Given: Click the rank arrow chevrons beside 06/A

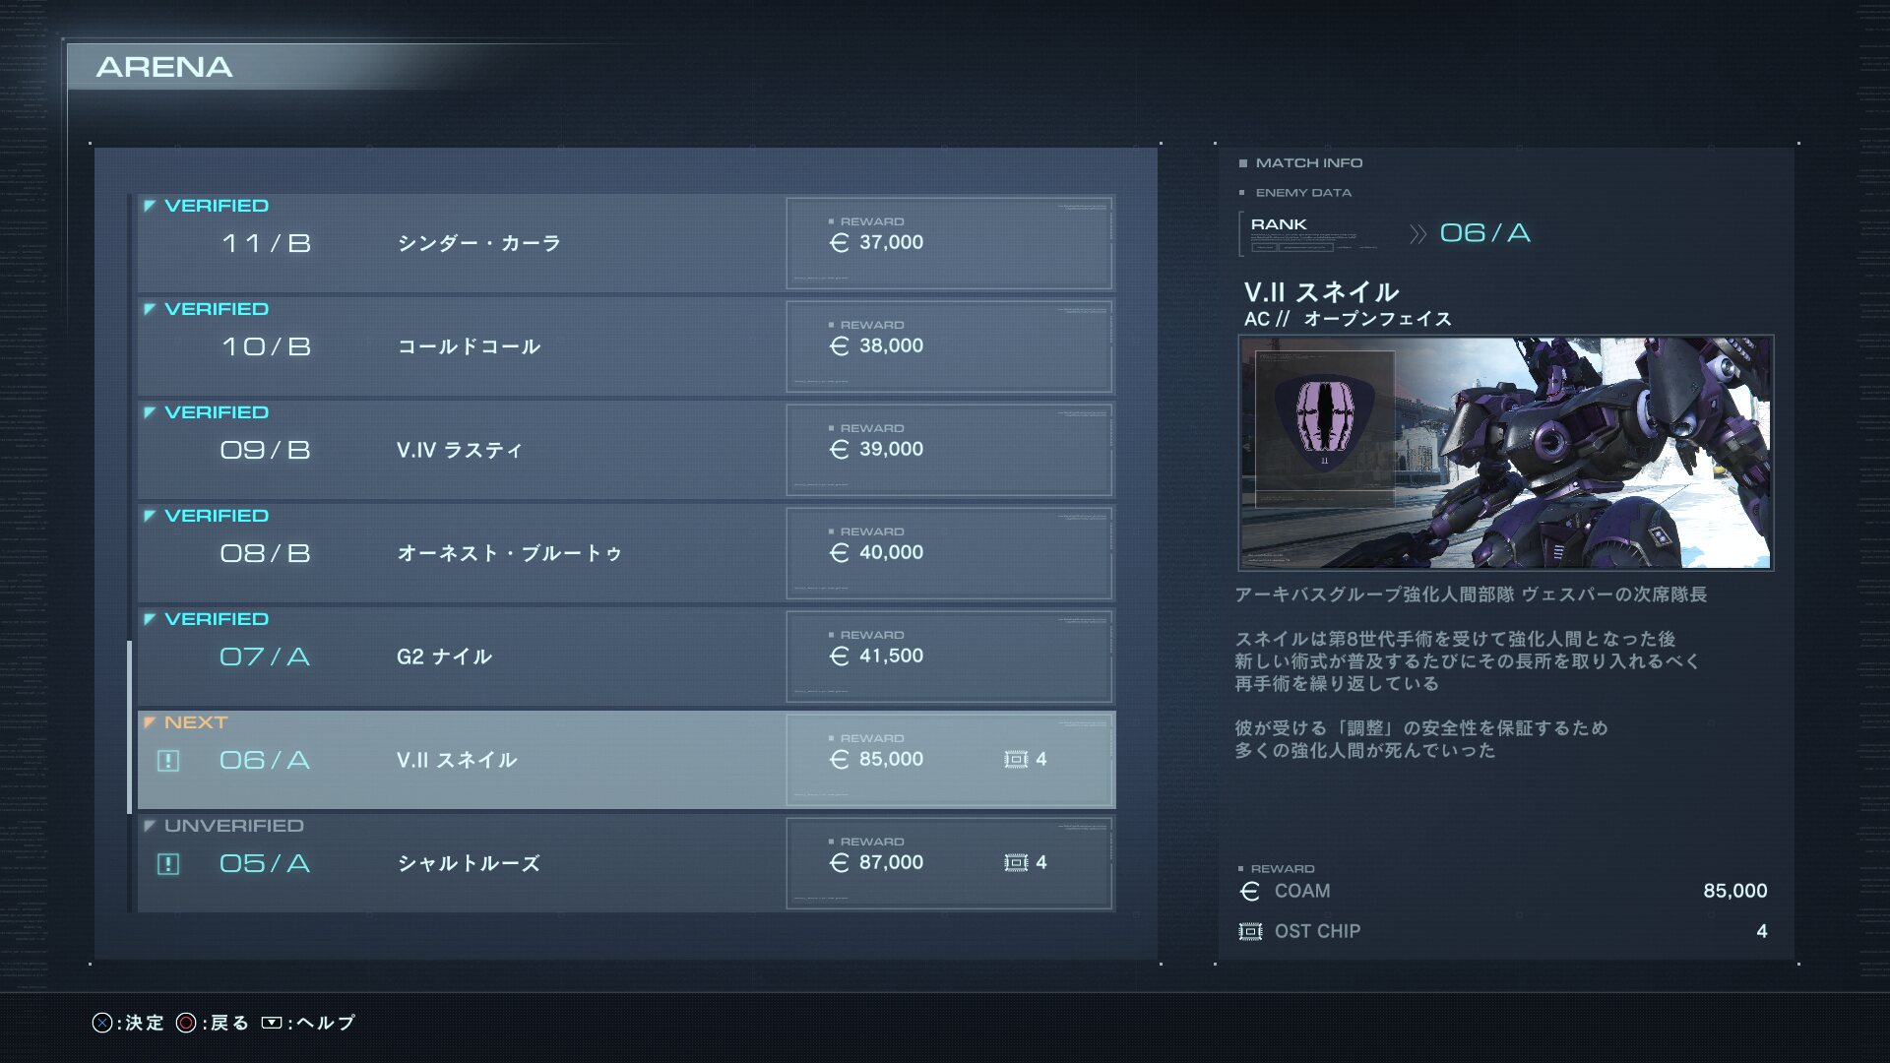Looking at the screenshot, I should coord(1417,234).
